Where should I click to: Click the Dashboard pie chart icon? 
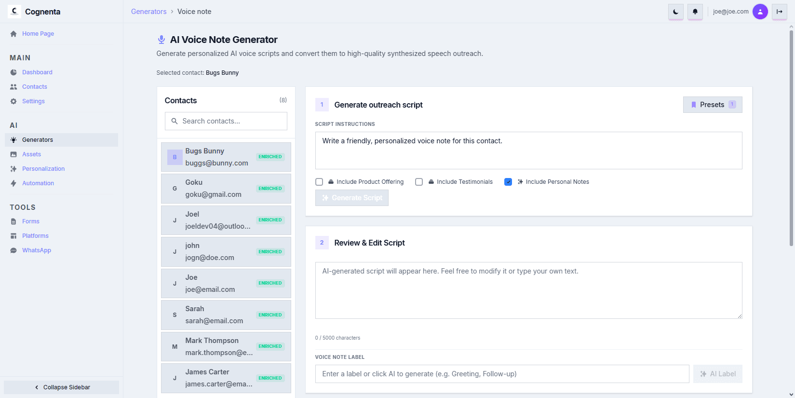[x=13, y=72]
